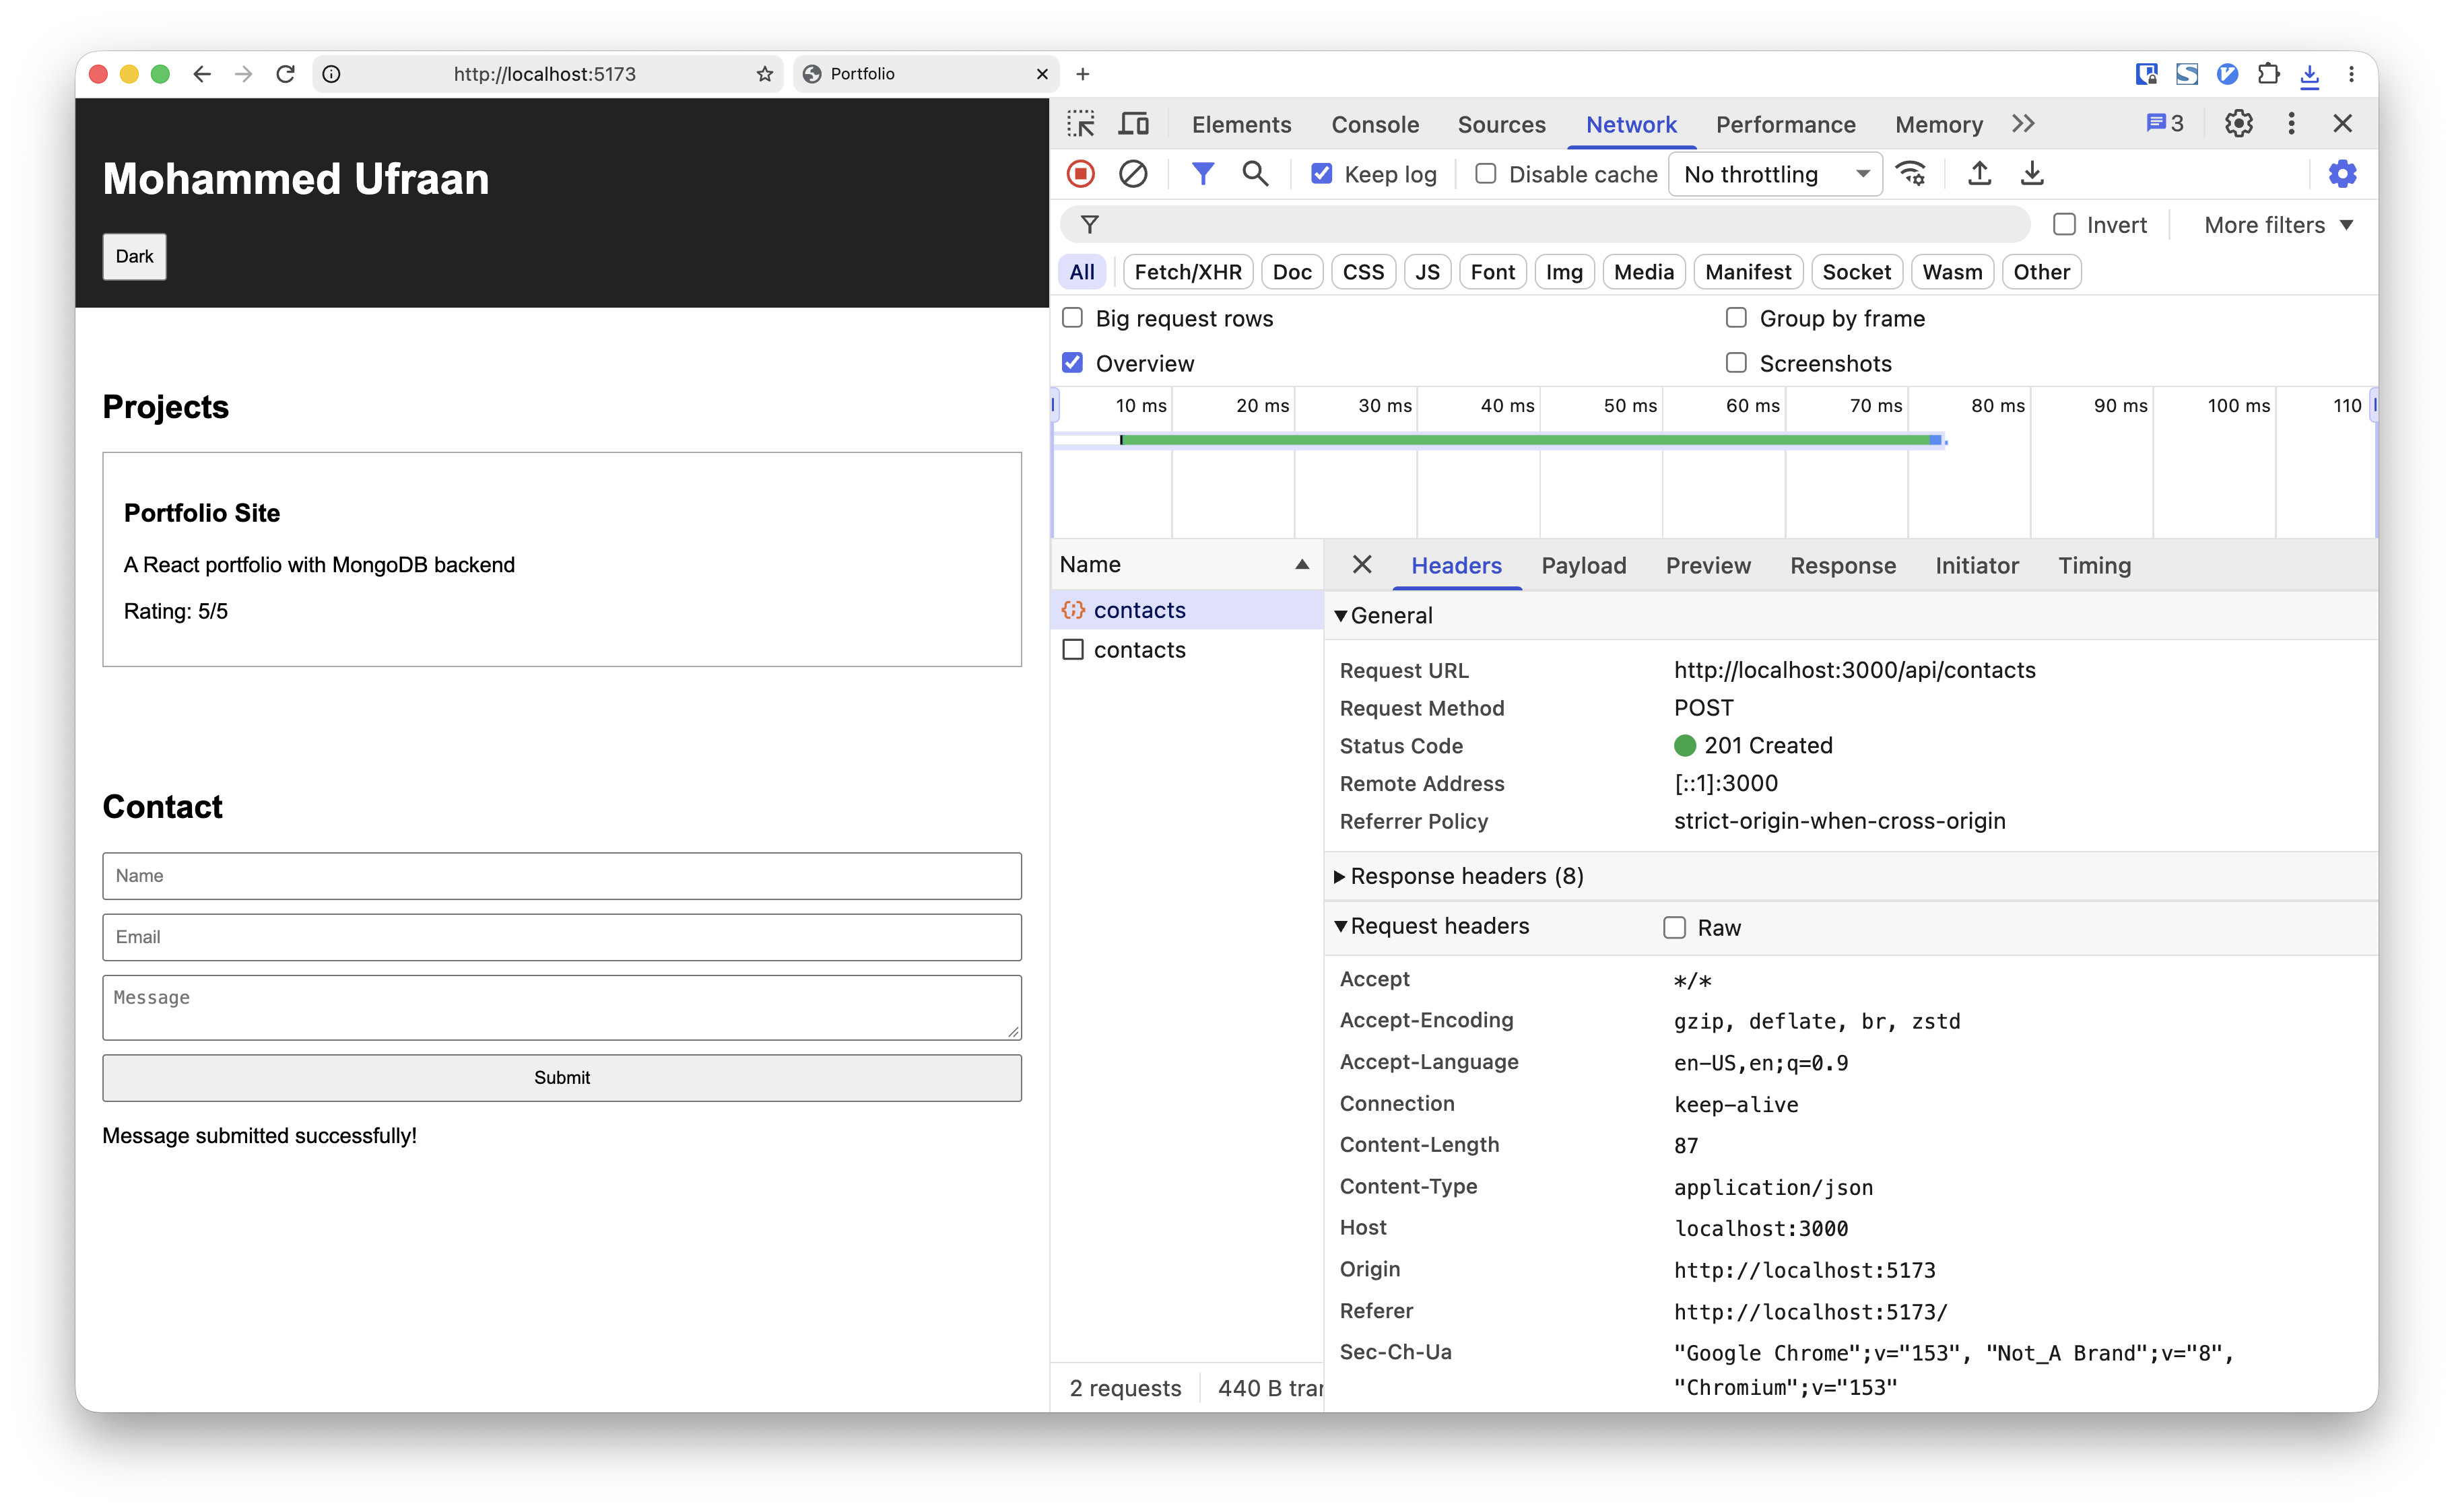The width and height of the screenshot is (2454, 1512).
Task: Enable Screenshots checkbox
Action: coord(1735,363)
